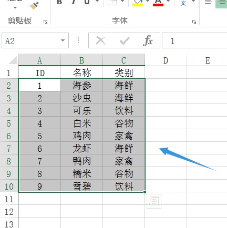
Task: Open the underline style dropdown arrow
Action: click(x=97, y=2)
